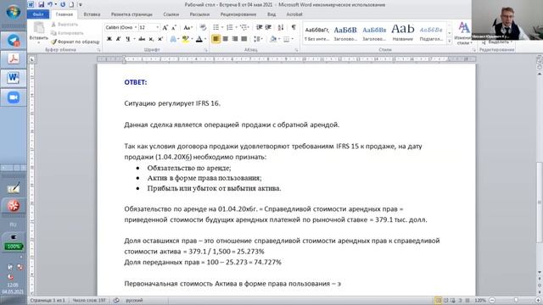
Task: Toggle show paragraph marks ¶
Action: (x=294, y=27)
